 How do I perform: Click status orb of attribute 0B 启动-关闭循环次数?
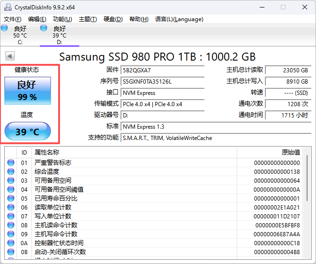(x=11, y=252)
